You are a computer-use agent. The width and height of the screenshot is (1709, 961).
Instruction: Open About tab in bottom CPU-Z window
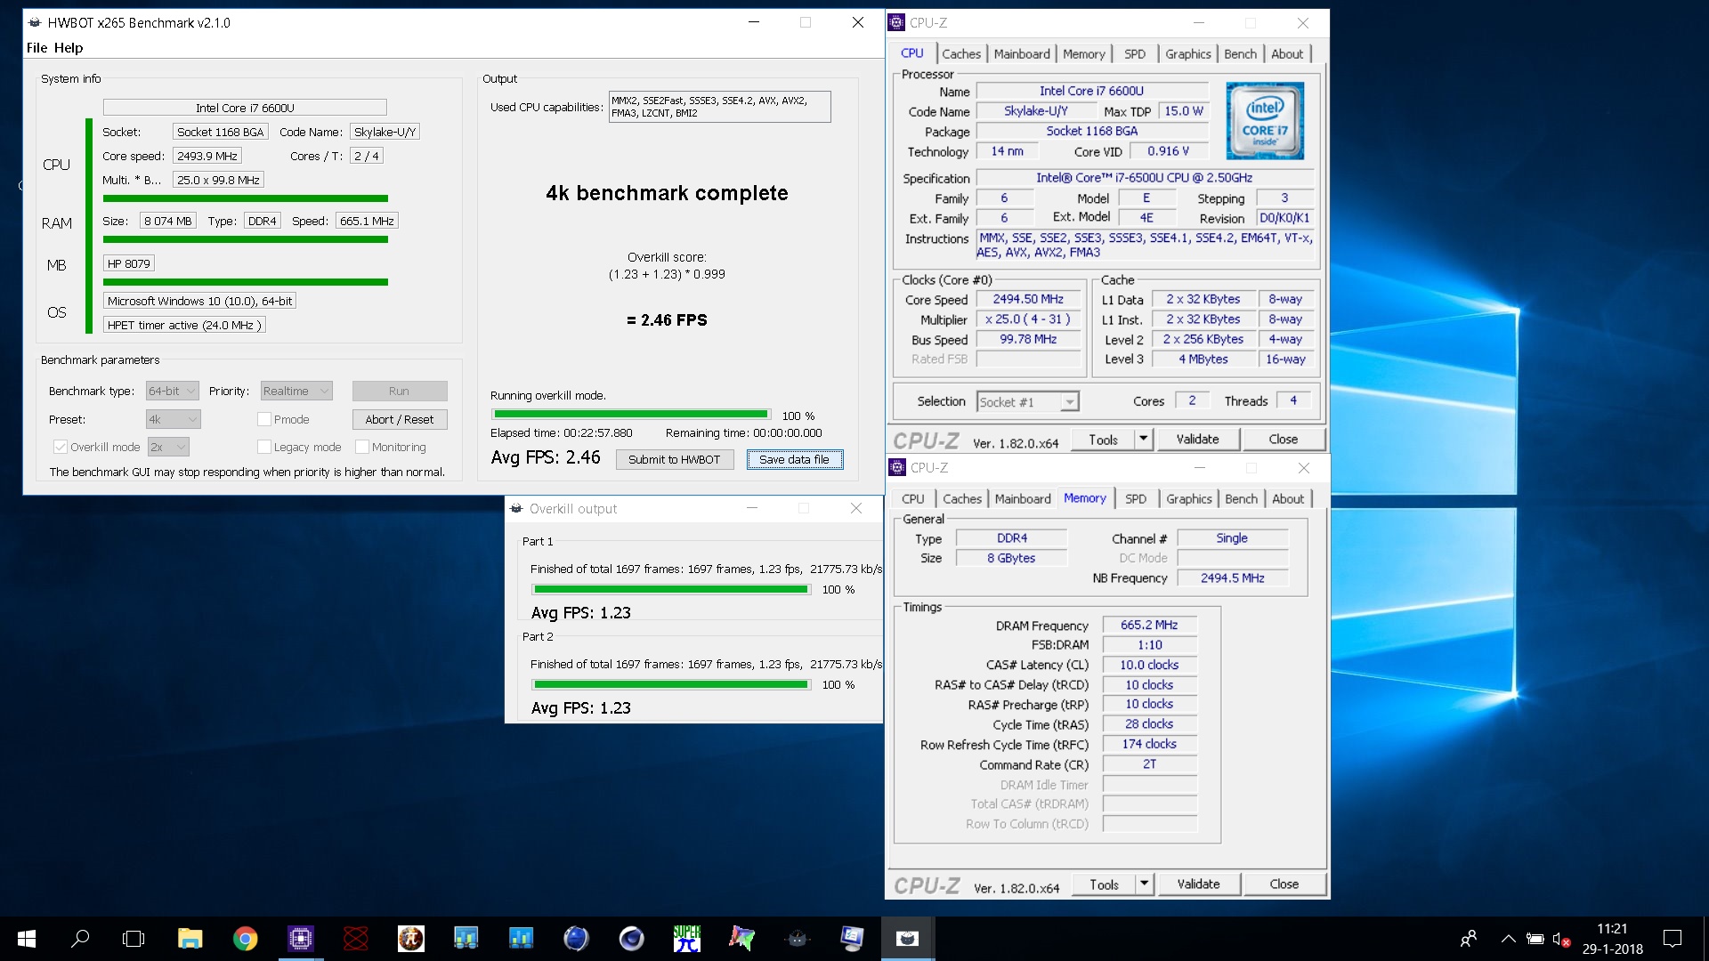pyautogui.click(x=1288, y=499)
